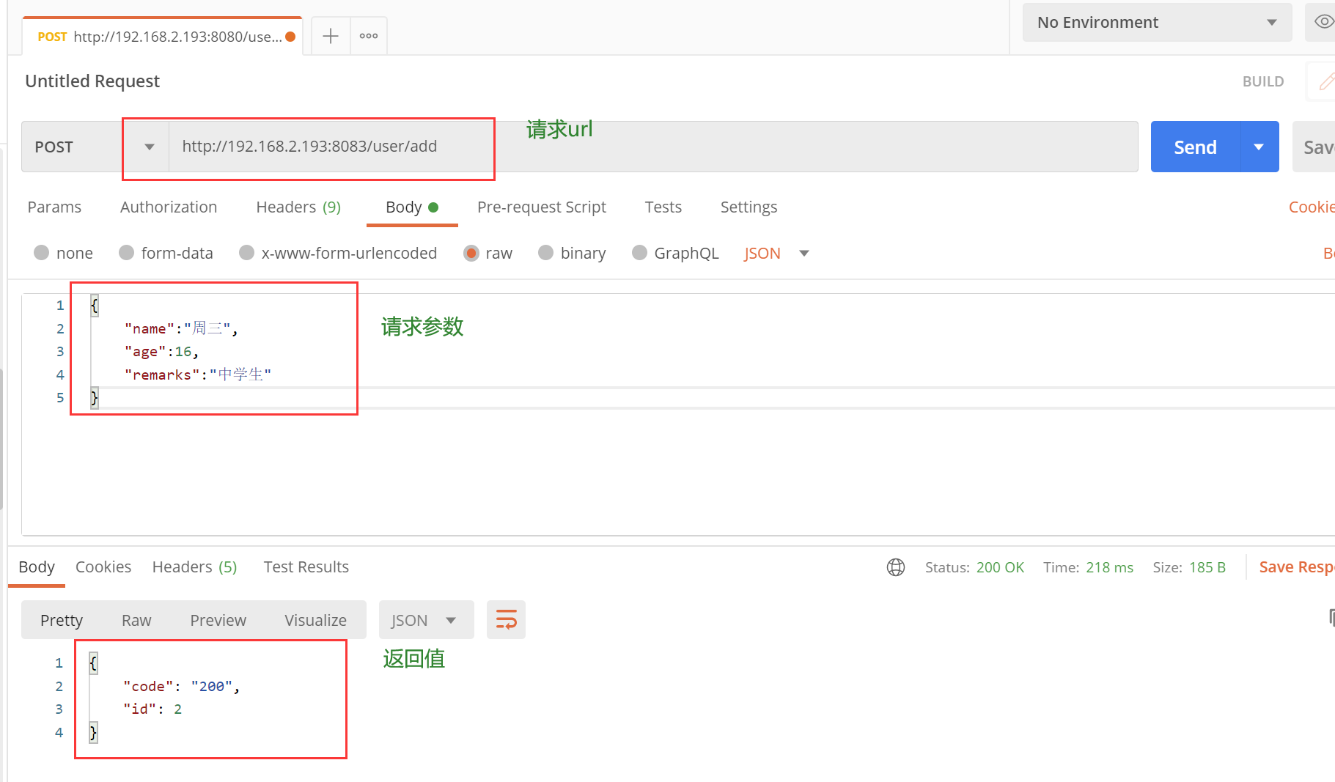Select the GraphQL body type radio
Viewport: 1335px width, 782px height.
640,253
